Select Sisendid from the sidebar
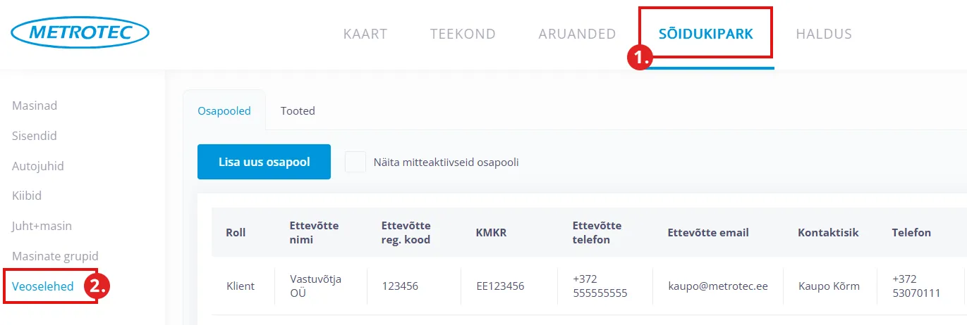 click(x=35, y=136)
